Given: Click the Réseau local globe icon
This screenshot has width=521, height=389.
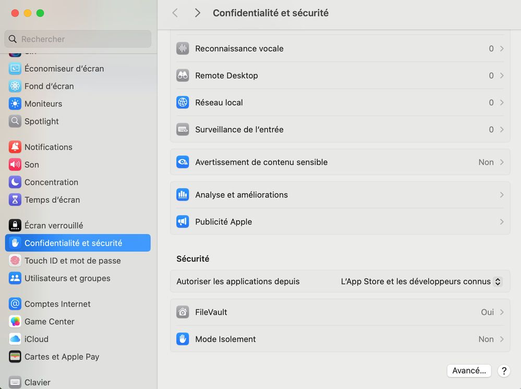Looking at the screenshot, I should click(183, 103).
